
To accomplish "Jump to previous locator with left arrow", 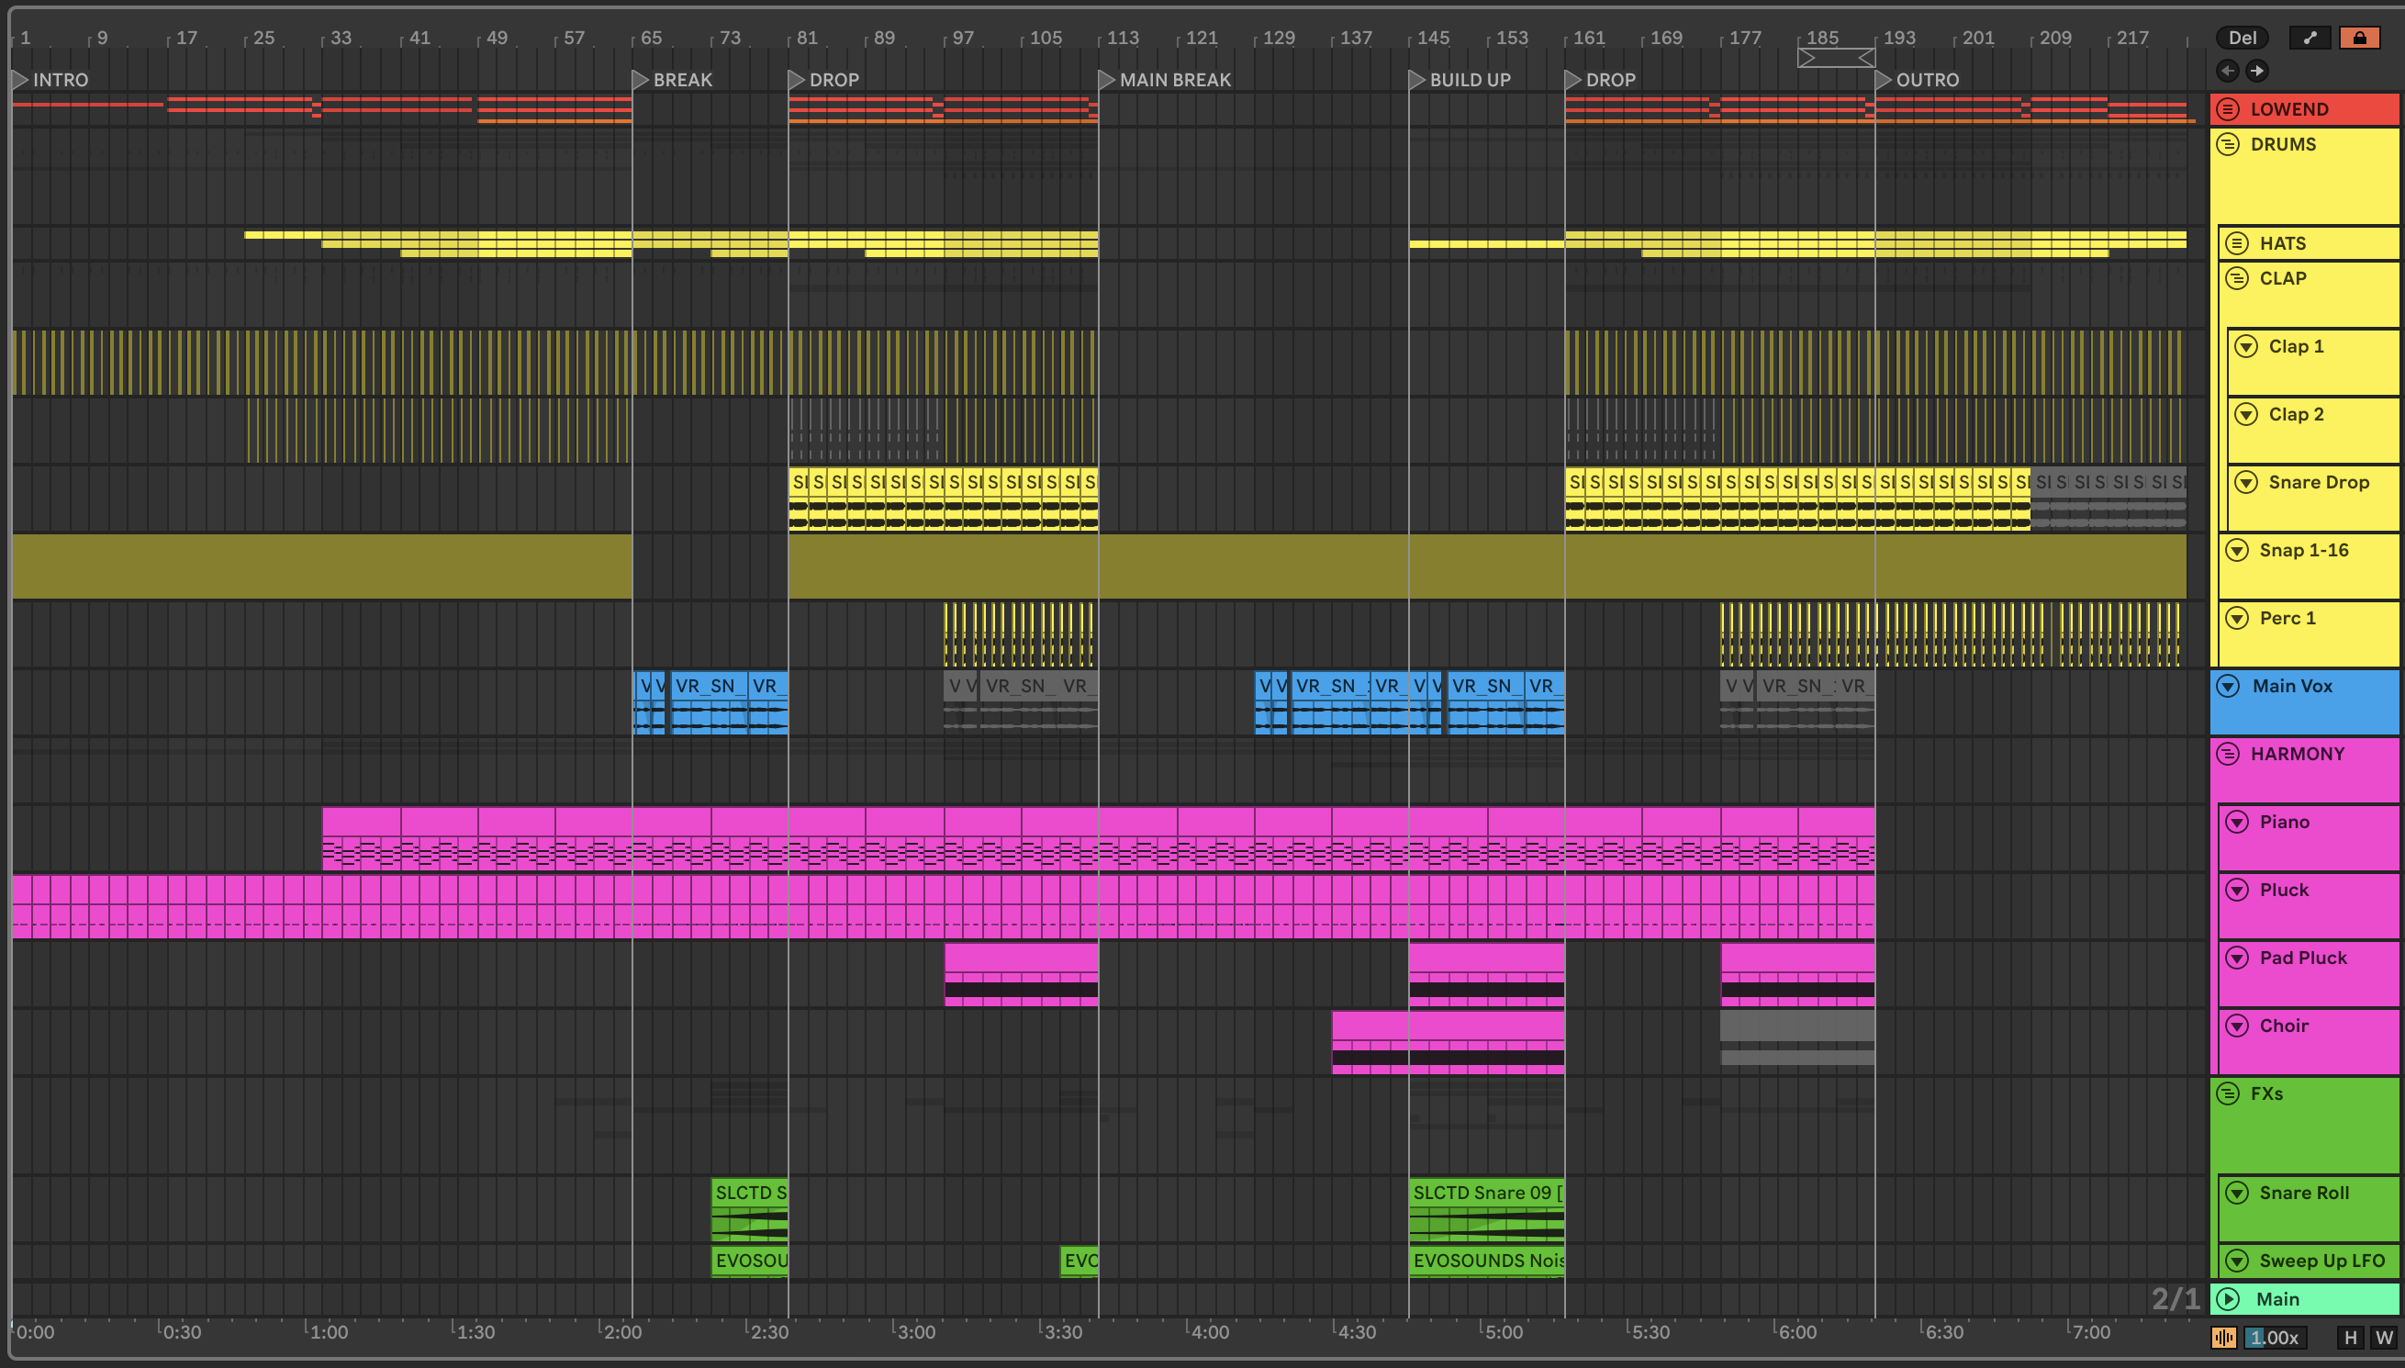I will [2228, 71].
